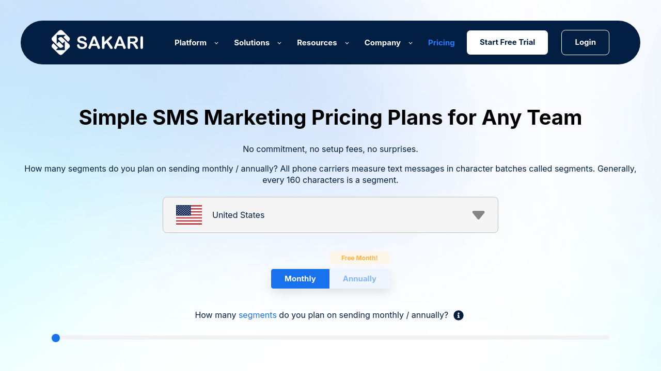The image size is (661, 371).
Task: Open the Company menu
Action: point(382,43)
